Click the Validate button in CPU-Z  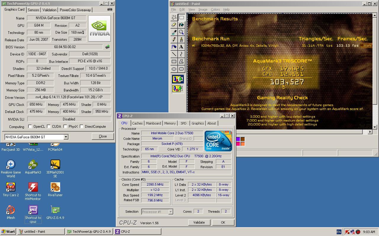(x=199, y=222)
